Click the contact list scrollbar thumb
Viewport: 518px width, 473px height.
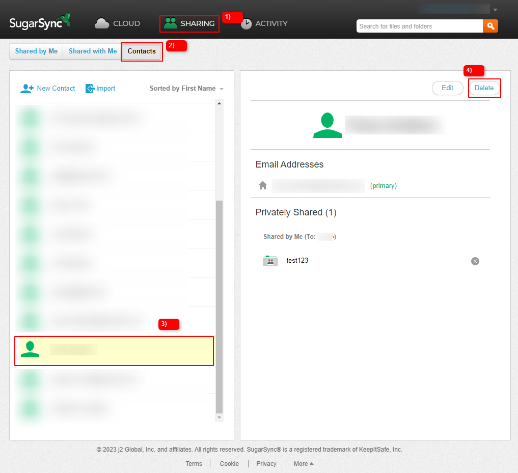coord(219,307)
